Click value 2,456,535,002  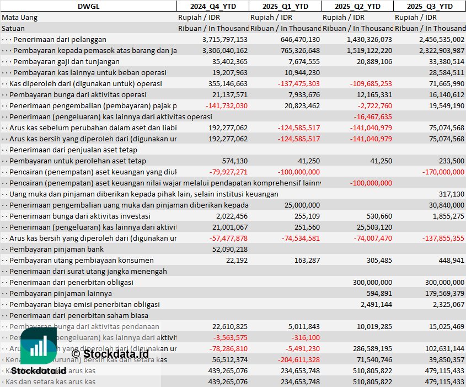442,40
